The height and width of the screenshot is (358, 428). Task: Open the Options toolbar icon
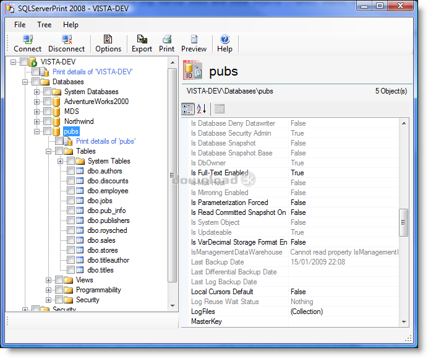coord(108,40)
